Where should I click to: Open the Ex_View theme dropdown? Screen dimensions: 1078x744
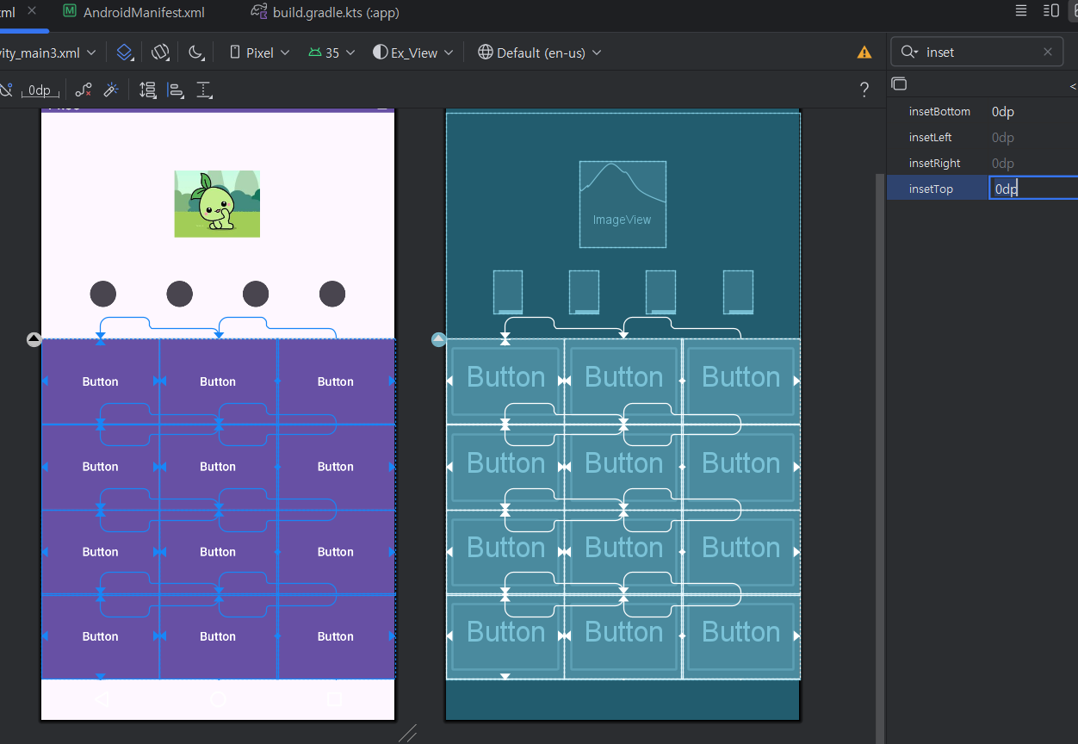(412, 53)
